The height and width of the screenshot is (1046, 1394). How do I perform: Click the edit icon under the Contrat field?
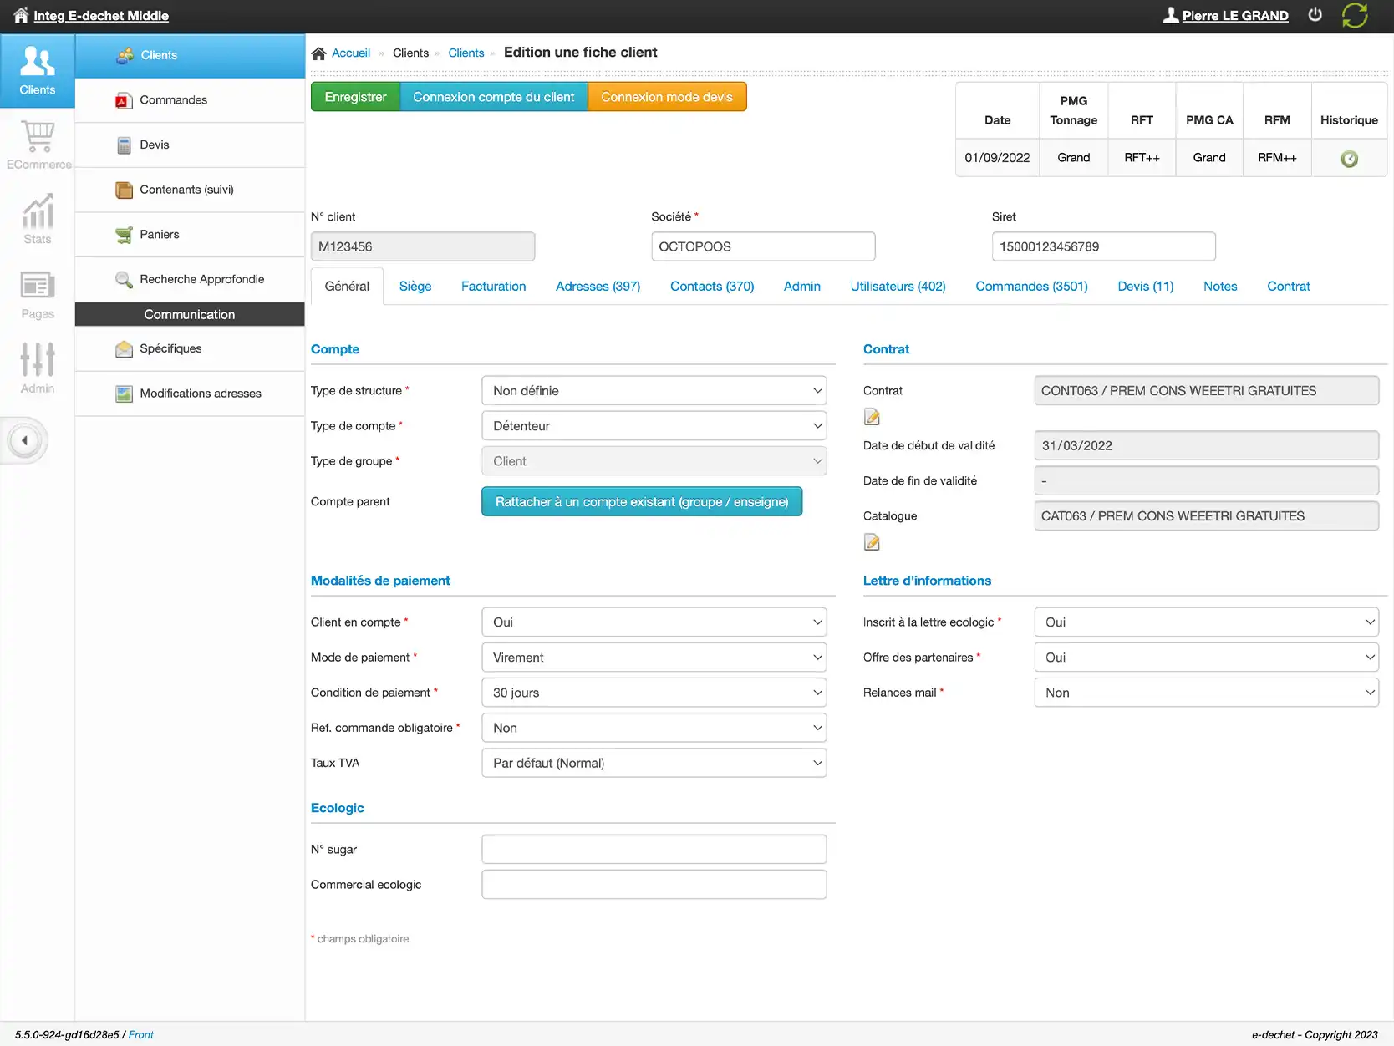[872, 417]
